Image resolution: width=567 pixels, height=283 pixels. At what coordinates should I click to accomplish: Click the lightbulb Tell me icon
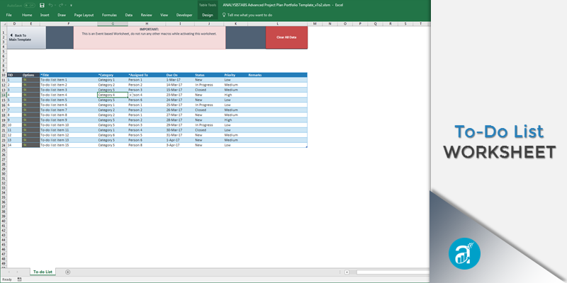coord(224,14)
